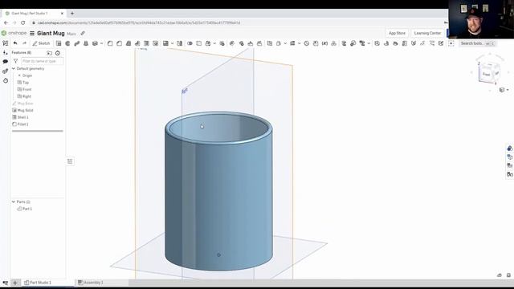Select the Linear pattern tool
Viewport: 514px width, 289px height.
166,43
